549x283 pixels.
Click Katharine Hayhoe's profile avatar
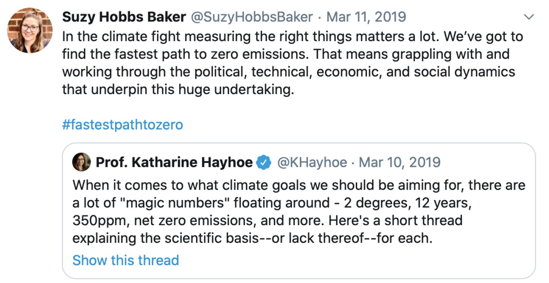(82, 162)
